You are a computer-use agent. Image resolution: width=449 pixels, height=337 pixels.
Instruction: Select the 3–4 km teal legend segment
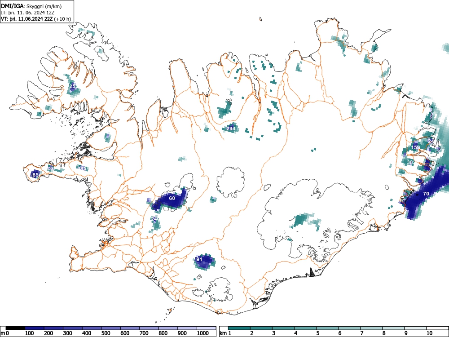[283, 328]
